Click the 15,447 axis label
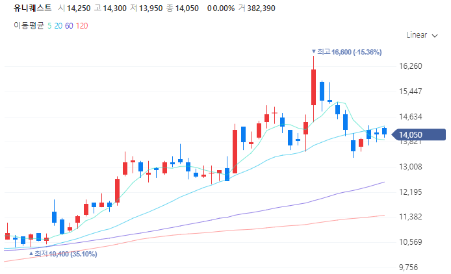This screenshot has width=451, height=274. coord(411,92)
